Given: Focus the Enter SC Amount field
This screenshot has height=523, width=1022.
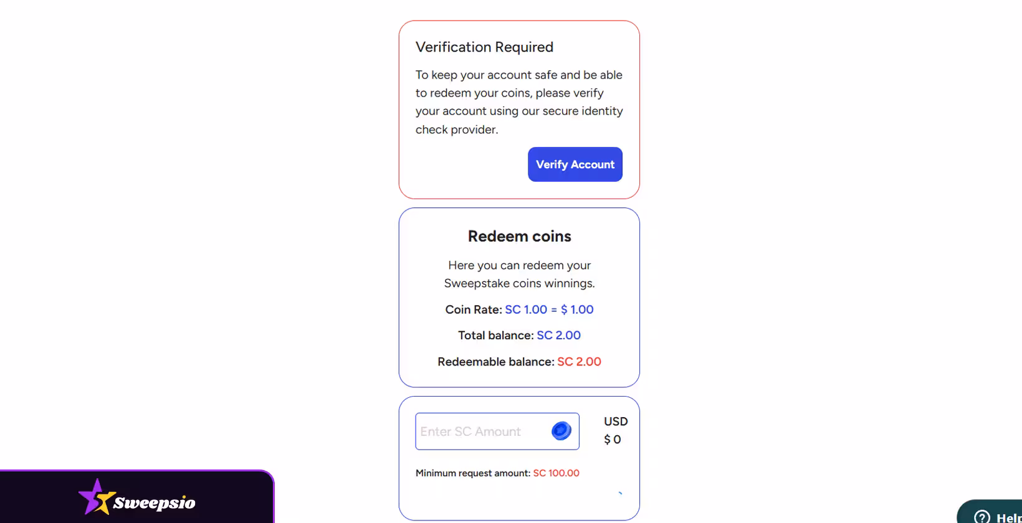Looking at the screenshot, I should point(497,431).
